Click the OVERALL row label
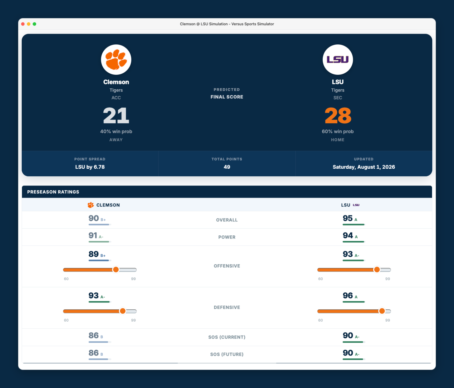Image resolution: width=454 pixels, height=388 pixels. 227,220
